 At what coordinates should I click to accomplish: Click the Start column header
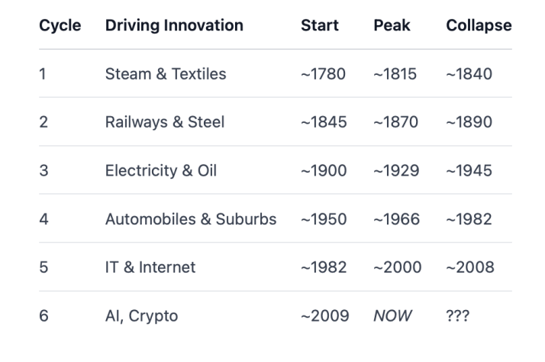(x=319, y=25)
